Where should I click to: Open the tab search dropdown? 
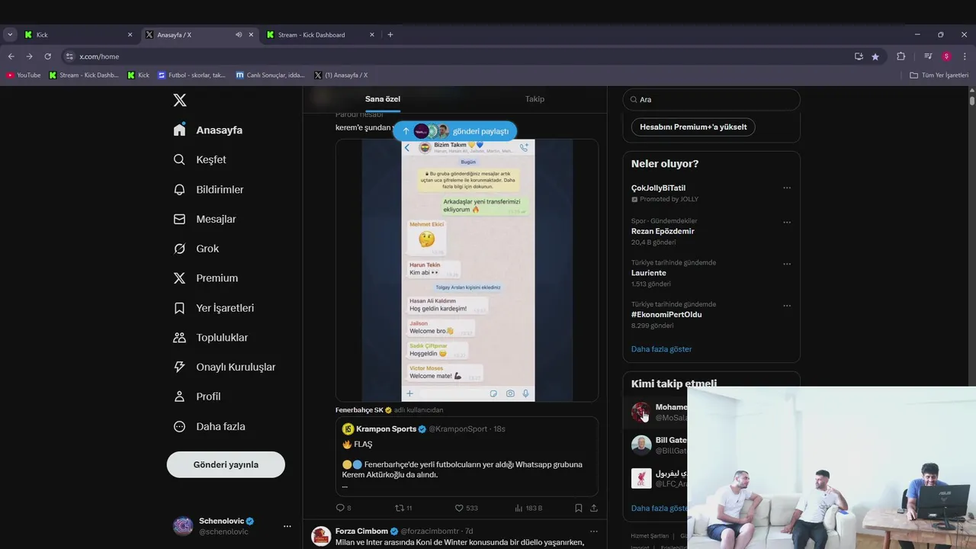pos(10,34)
